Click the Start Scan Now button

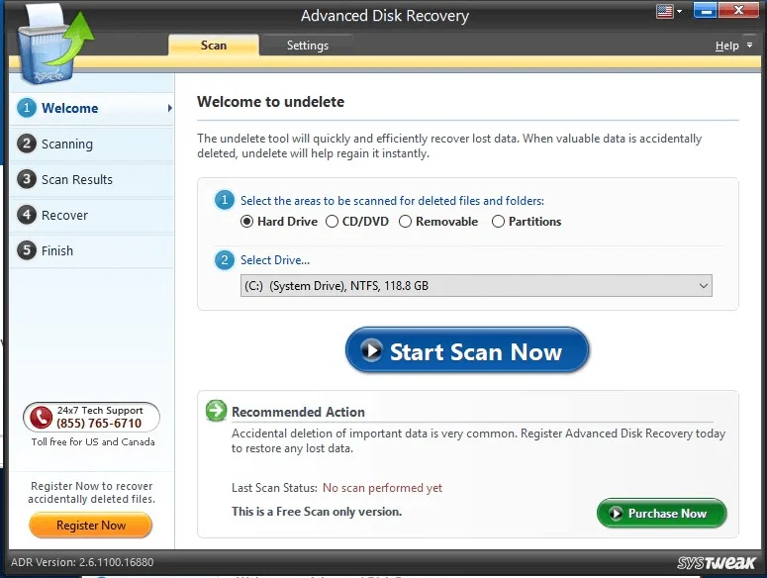pyautogui.click(x=467, y=350)
